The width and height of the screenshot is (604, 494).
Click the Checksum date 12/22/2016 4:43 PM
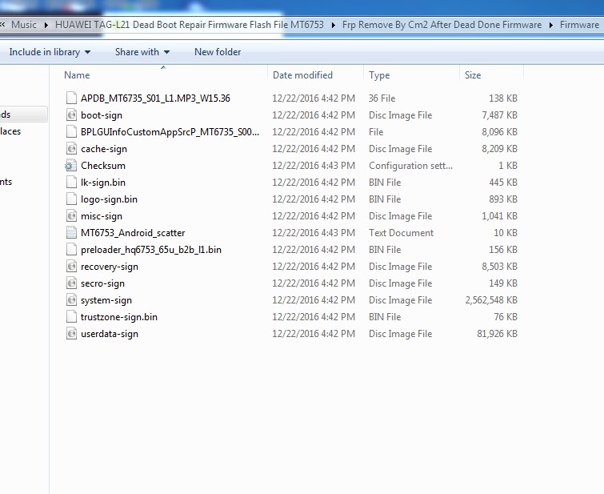(x=314, y=166)
